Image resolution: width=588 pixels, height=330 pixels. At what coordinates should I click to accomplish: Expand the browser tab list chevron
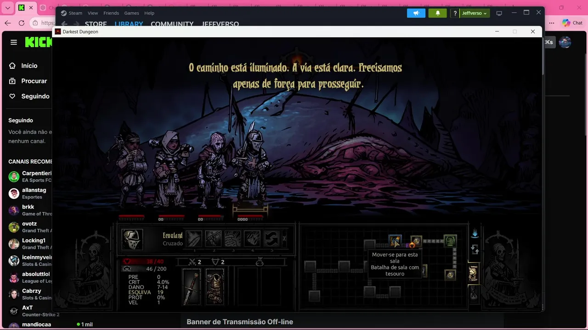point(7,8)
